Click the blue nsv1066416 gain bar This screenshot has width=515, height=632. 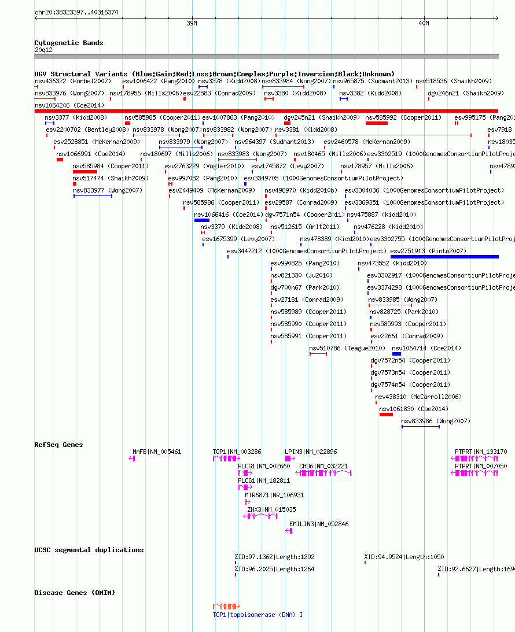[201, 220]
